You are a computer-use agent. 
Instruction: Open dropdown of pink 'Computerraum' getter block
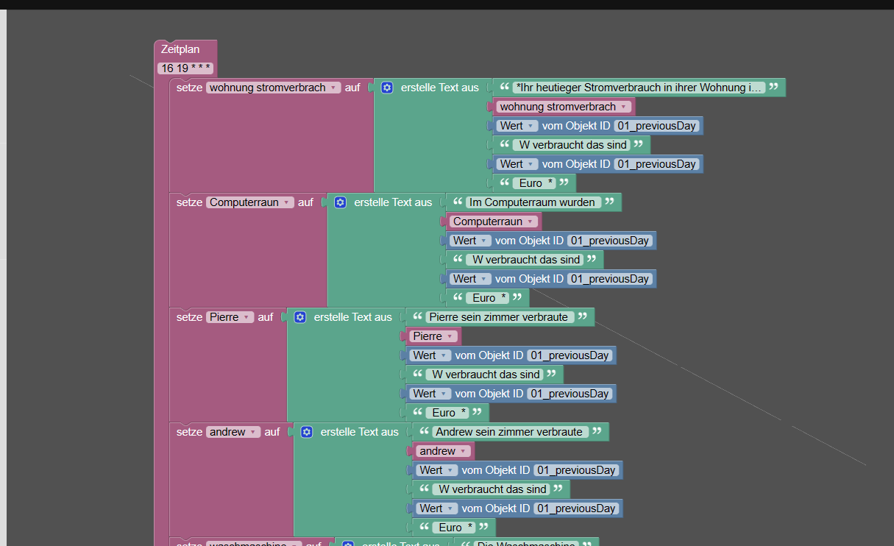tap(494, 221)
